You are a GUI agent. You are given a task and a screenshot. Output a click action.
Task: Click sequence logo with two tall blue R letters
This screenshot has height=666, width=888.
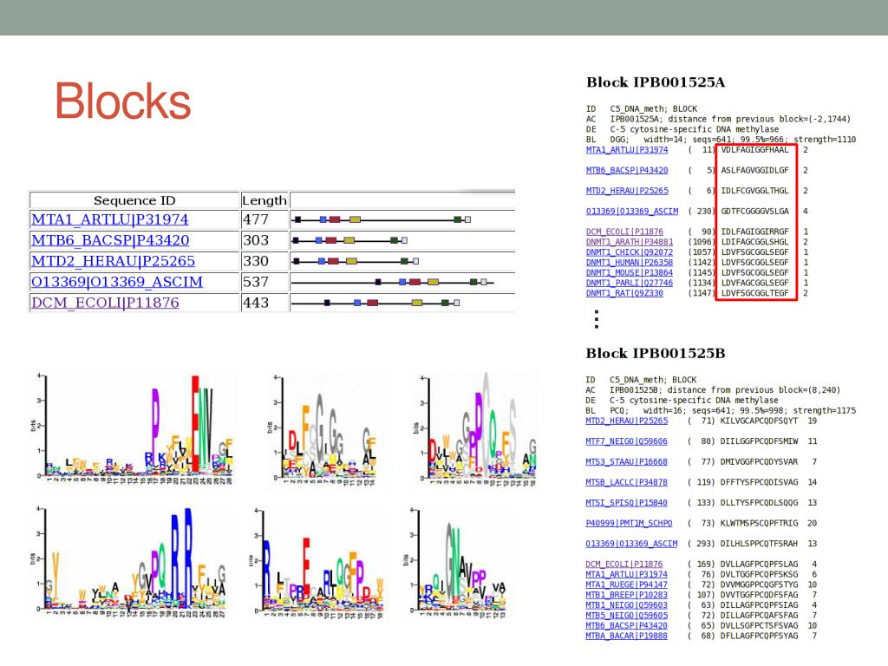click(x=129, y=561)
